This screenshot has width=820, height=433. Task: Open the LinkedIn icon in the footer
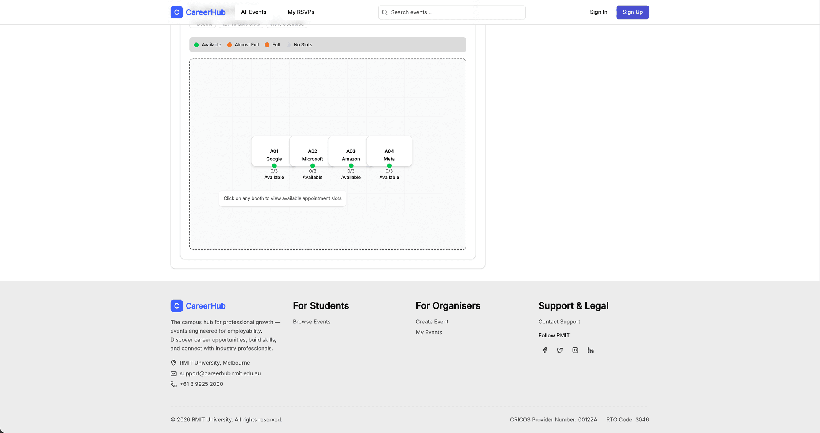(591, 350)
